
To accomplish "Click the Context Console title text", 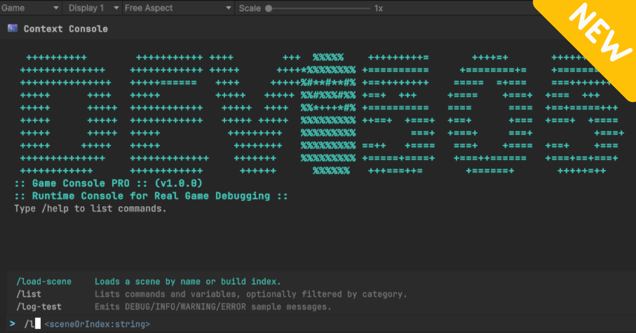I will pos(66,29).
